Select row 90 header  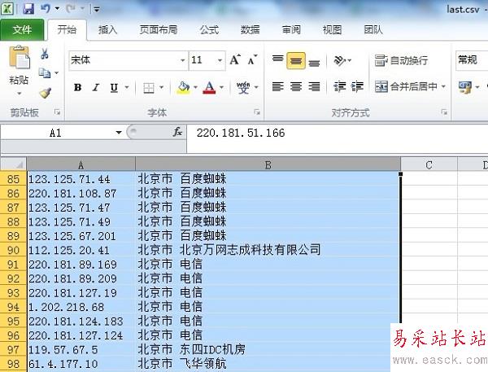point(13,250)
